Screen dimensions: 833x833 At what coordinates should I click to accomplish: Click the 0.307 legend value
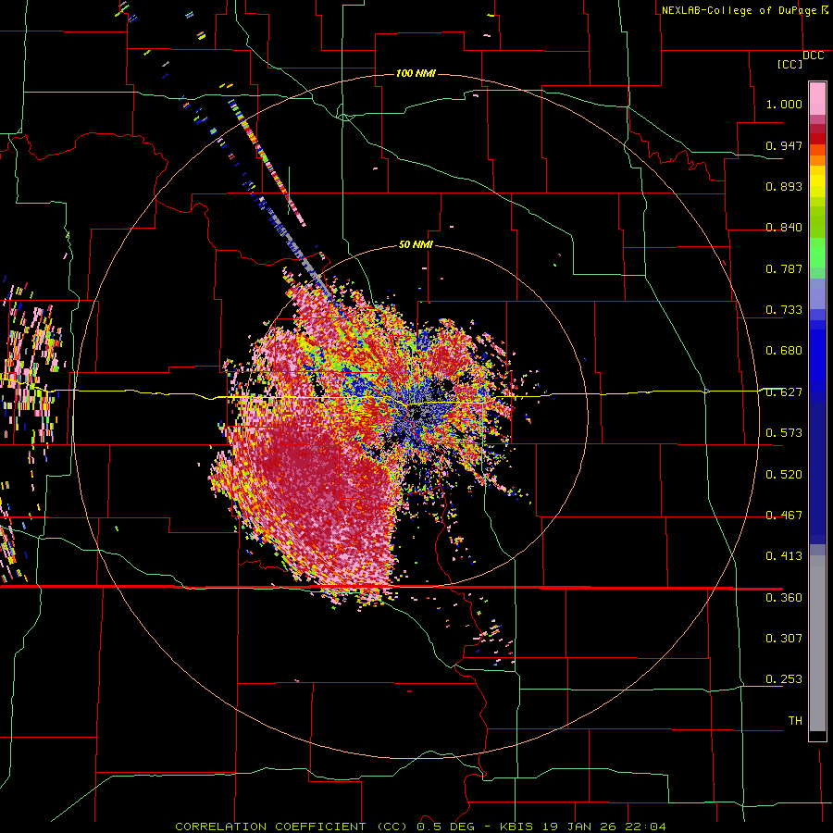tap(784, 639)
